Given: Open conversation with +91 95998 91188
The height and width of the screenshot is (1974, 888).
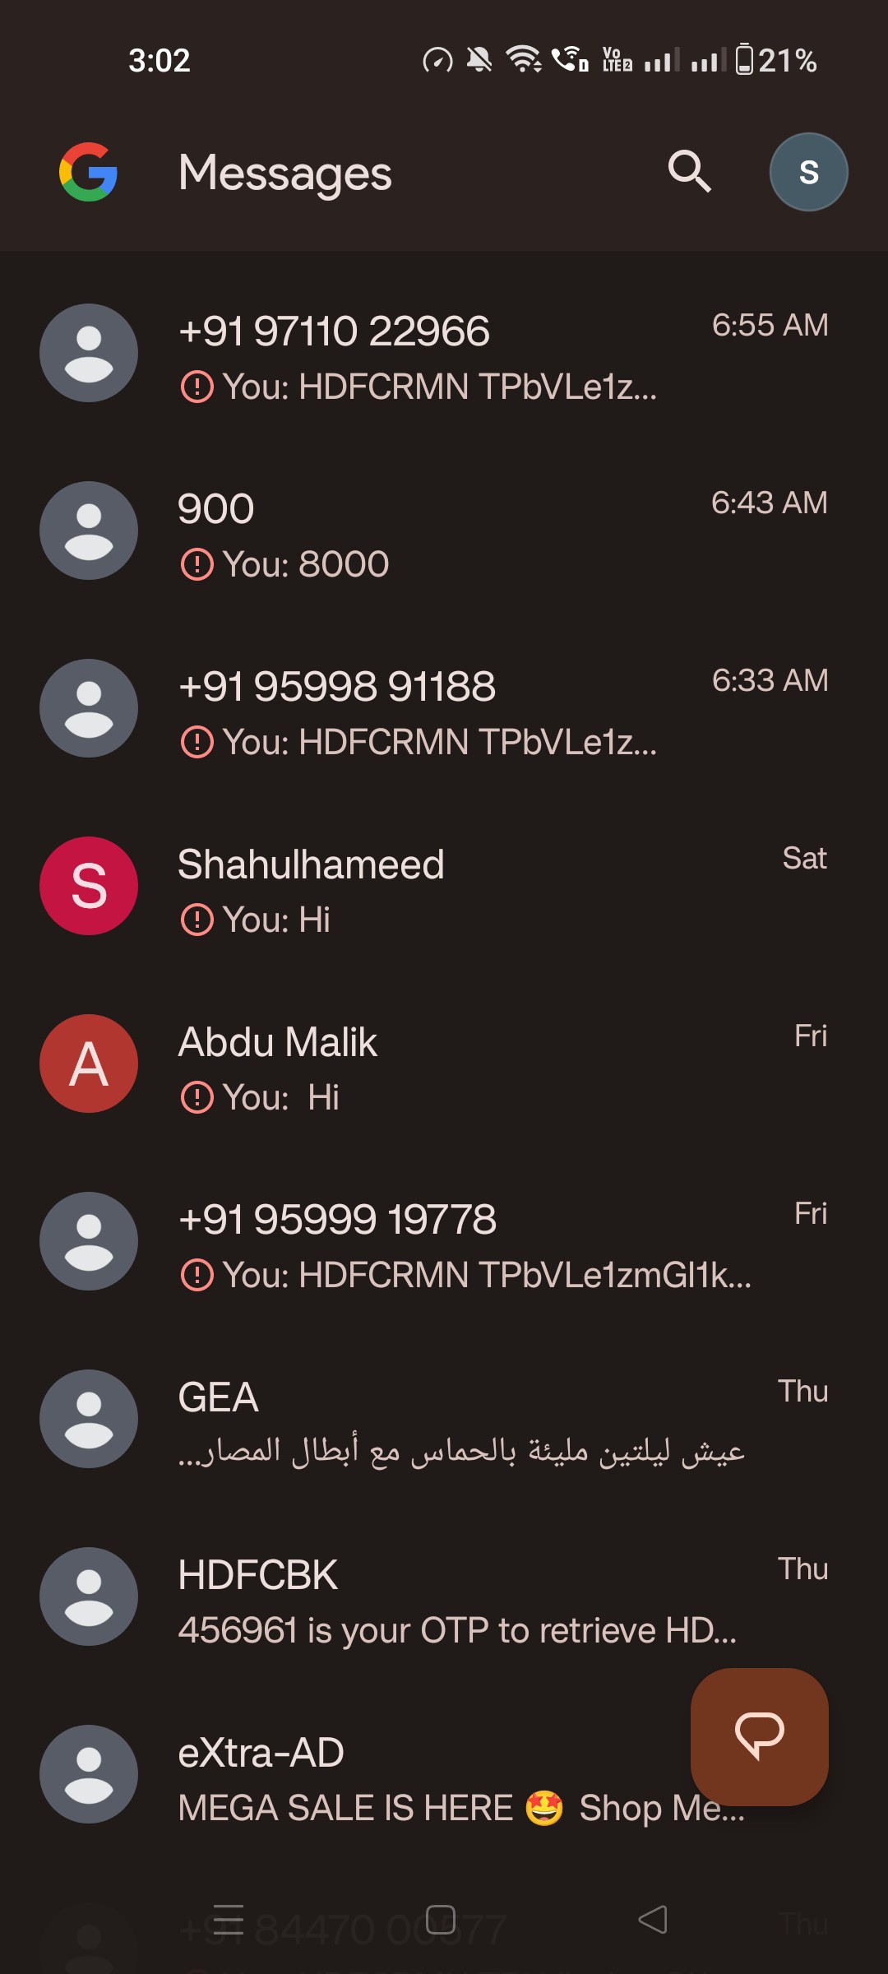Looking at the screenshot, I should [x=460, y=709].
